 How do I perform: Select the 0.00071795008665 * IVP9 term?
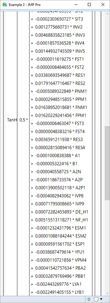click(x=60, y=204)
